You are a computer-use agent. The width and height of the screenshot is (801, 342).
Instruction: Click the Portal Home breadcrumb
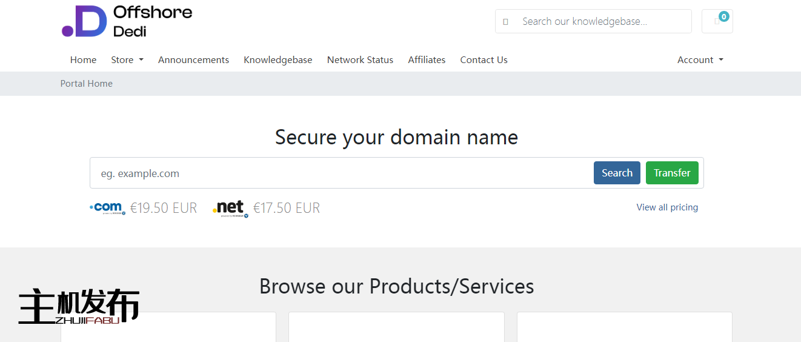(86, 84)
